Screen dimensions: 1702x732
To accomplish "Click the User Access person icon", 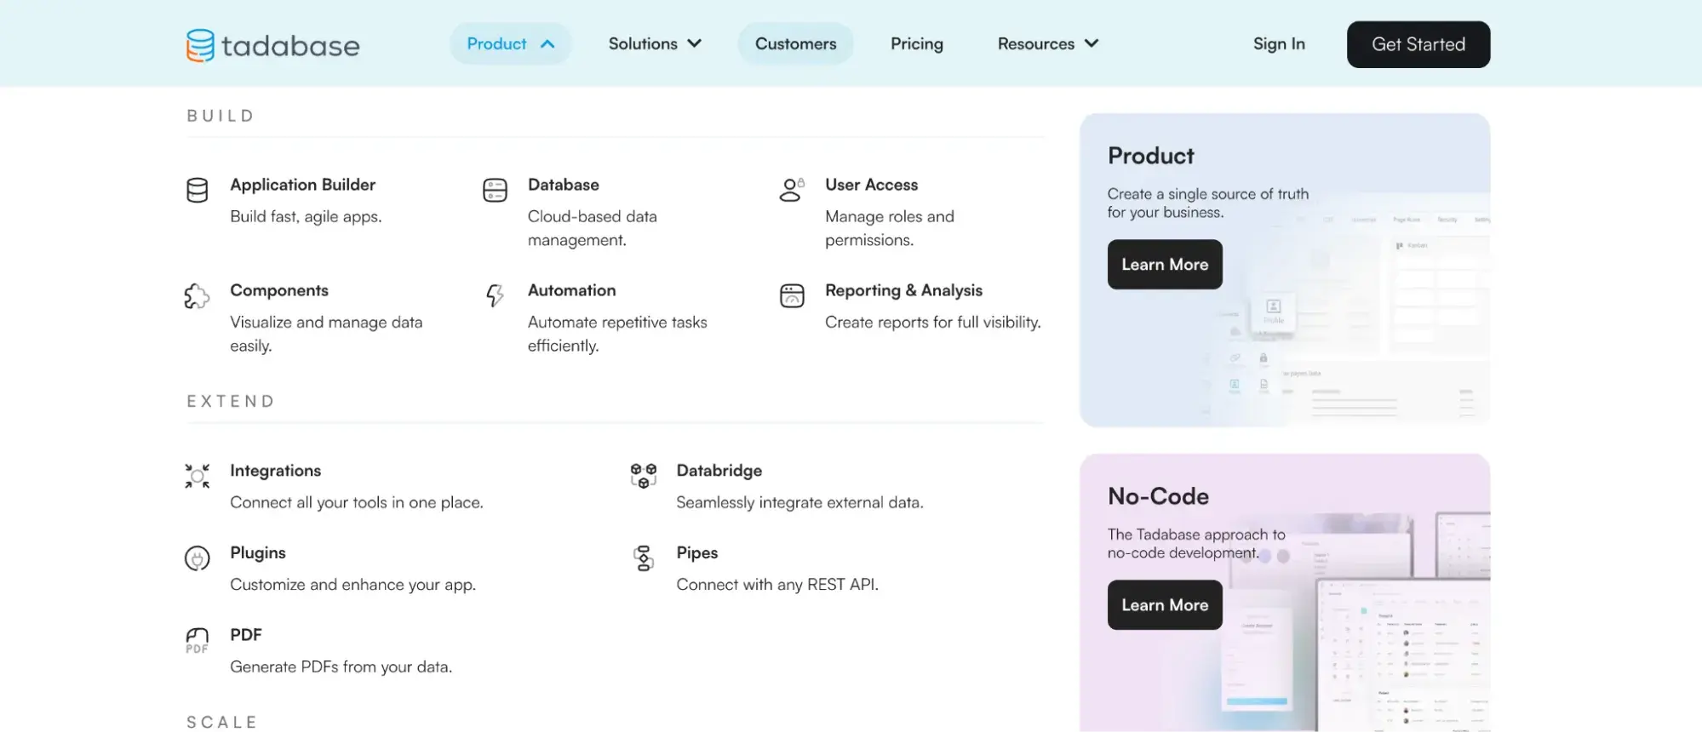I will point(791,190).
